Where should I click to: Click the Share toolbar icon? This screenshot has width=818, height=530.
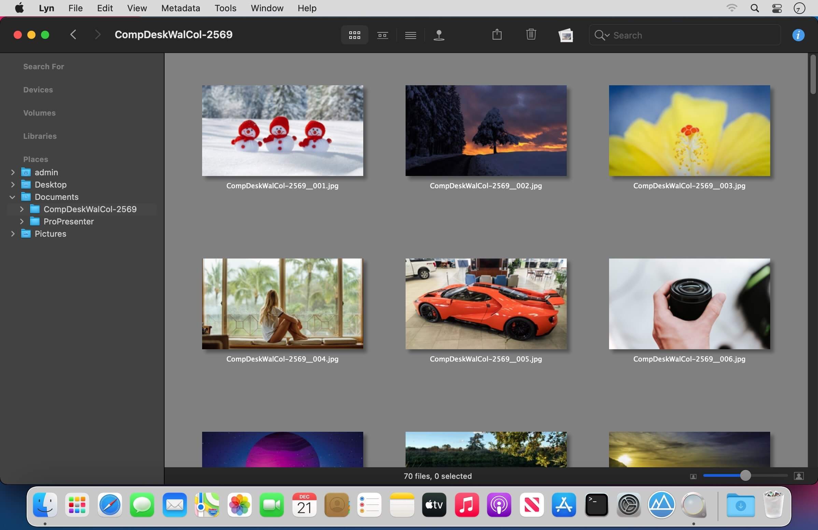tap(497, 35)
